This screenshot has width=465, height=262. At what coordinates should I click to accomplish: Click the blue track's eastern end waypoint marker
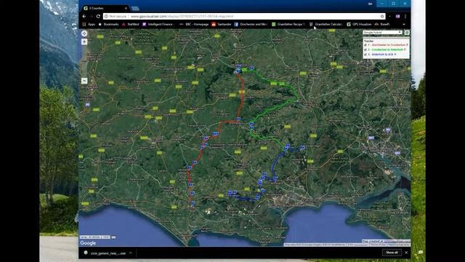pos(302,147)
